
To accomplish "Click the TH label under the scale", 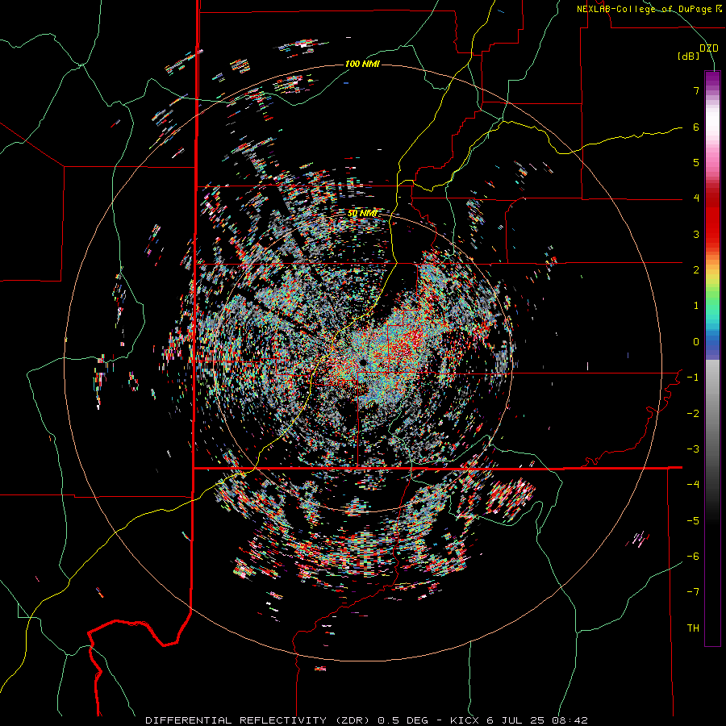I will 693,628.
